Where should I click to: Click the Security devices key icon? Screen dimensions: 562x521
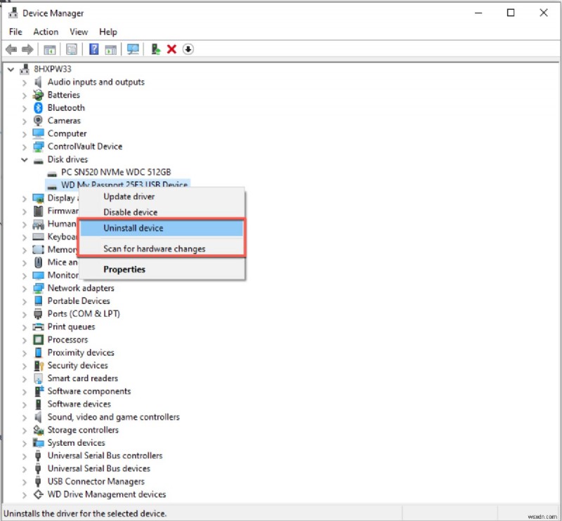pyautogui.click(x=39, y=365)
